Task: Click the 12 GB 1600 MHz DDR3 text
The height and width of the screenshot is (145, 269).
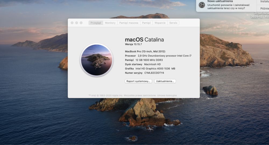Action: click(x=149, y=60)
